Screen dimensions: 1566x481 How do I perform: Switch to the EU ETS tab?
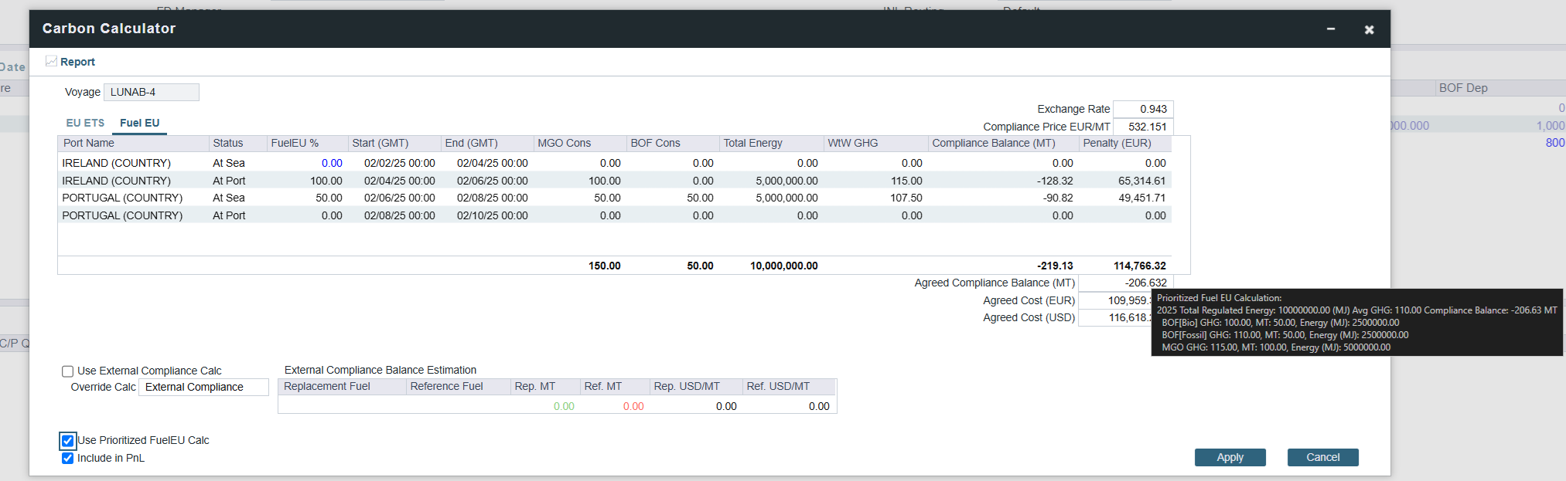coord(85,124)
